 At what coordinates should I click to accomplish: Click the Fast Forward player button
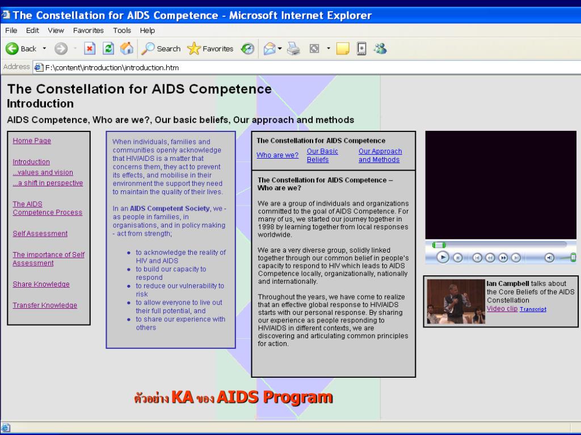[503, 258]
